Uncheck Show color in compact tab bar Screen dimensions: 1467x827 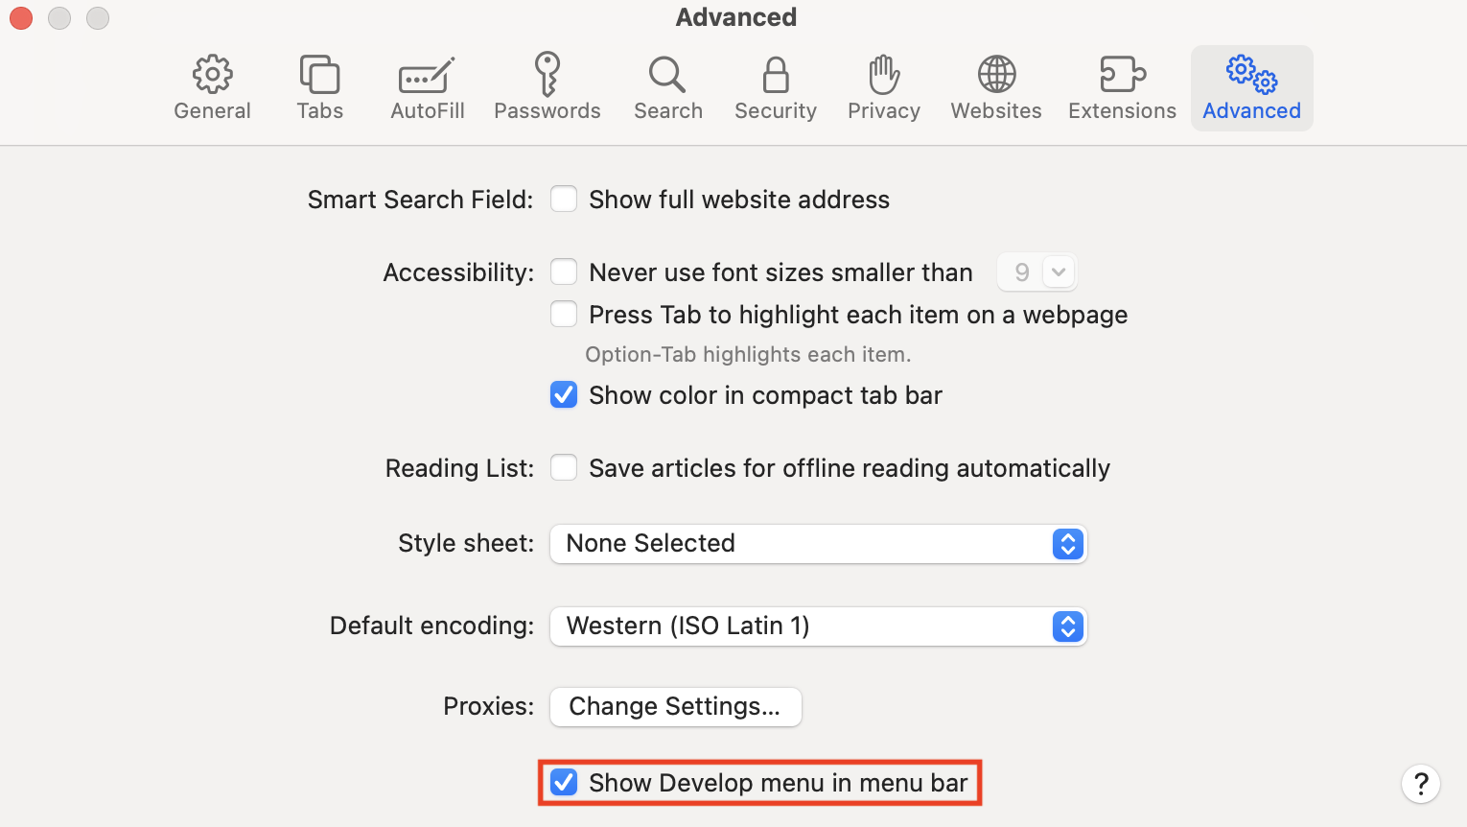pos(564,394)
